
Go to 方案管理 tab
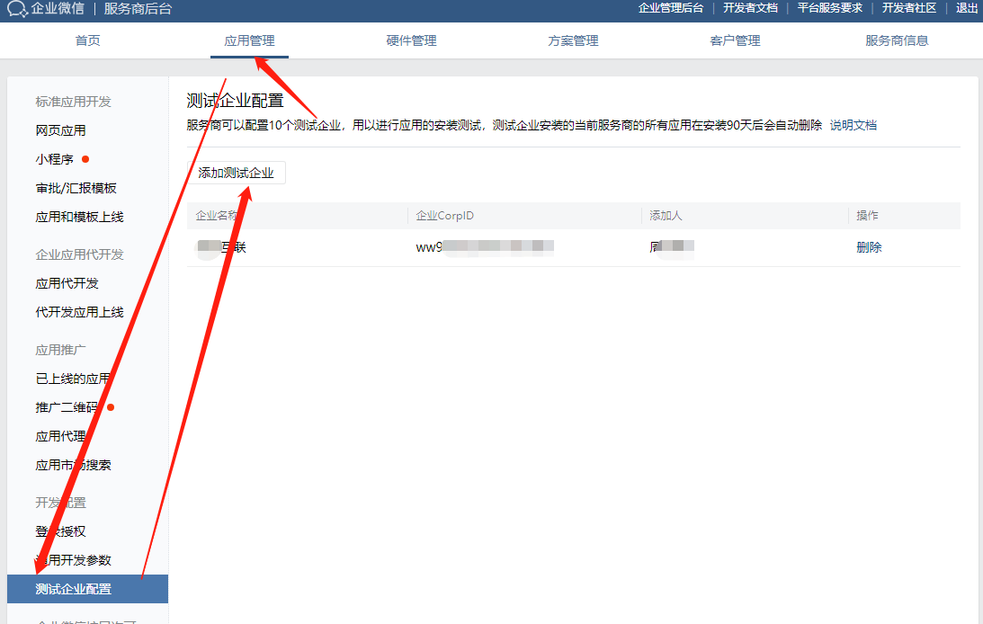pyautogui.click(x=573, y=40)
